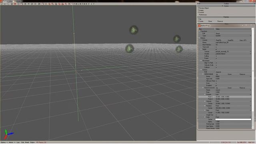Toggle the Collision checkbox

216,67
